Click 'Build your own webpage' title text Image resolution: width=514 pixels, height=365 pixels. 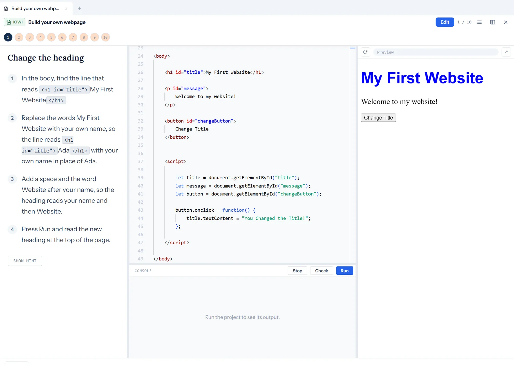pyautogui.click(x=57, y=22)
